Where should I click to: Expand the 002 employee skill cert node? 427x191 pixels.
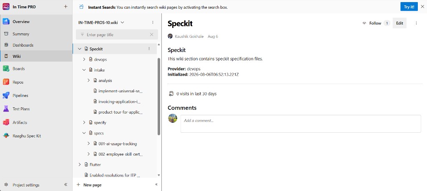coord(88,154)
